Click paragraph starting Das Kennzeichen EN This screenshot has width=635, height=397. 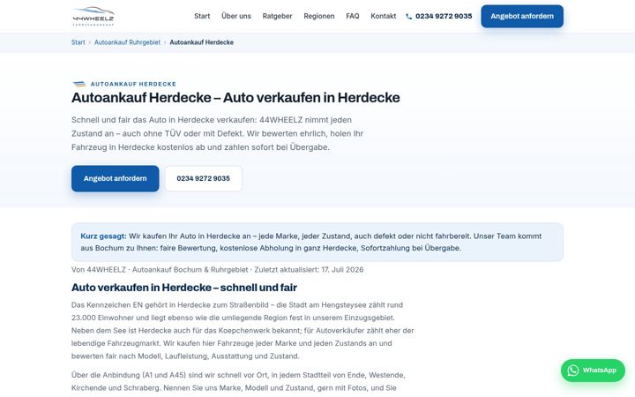[x=243, y=330]
